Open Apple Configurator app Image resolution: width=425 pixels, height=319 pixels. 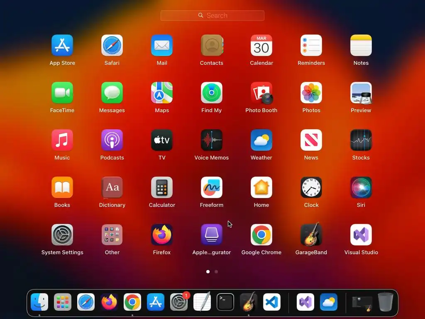[x=212, y=235]
